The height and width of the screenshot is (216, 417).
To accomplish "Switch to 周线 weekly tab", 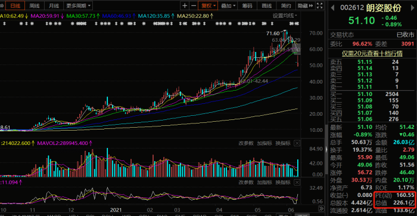I will click(x=35, y=5).
